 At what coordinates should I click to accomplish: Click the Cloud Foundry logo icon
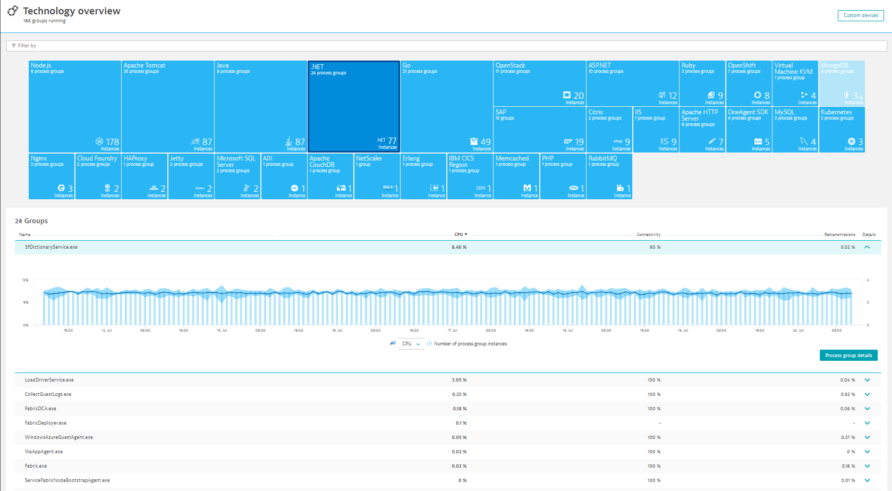coord(107,188)
